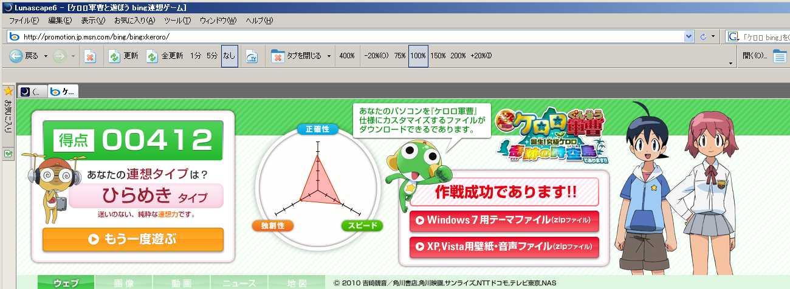The height and width of the screenshot is (289, 790).
Task: Click the TV icon in toolbar
Action: (x=252, y=56)
